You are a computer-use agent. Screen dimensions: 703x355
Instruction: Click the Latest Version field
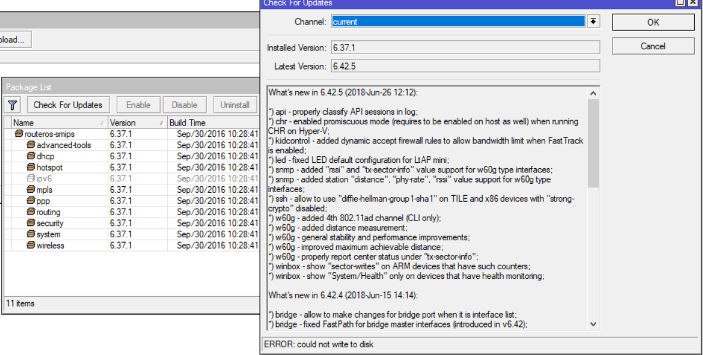pos(465,66)
